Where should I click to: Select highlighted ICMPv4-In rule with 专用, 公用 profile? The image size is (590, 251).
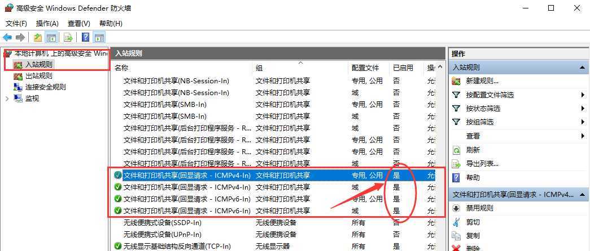coord(274,175)
